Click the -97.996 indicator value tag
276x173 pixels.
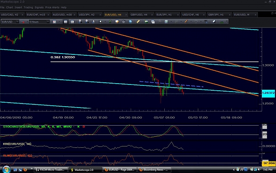click(x=269, y=163)
